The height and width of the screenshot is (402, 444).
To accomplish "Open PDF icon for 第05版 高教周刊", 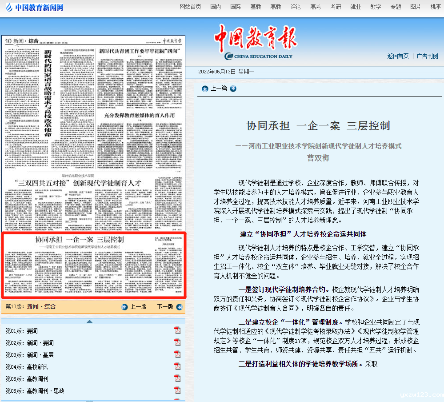I will click(x=177, y=378).
